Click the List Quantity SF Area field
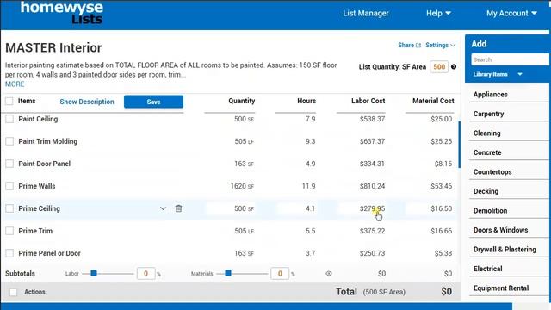Image resolution: width=551 pixels, height=310 pixels. (439, 67)
